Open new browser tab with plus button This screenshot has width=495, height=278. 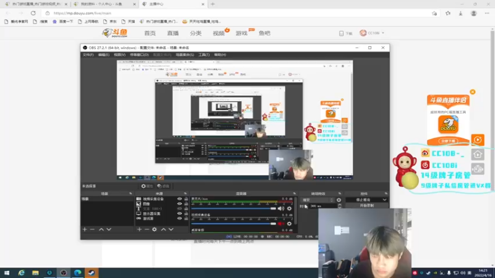[x=212, y=4]
